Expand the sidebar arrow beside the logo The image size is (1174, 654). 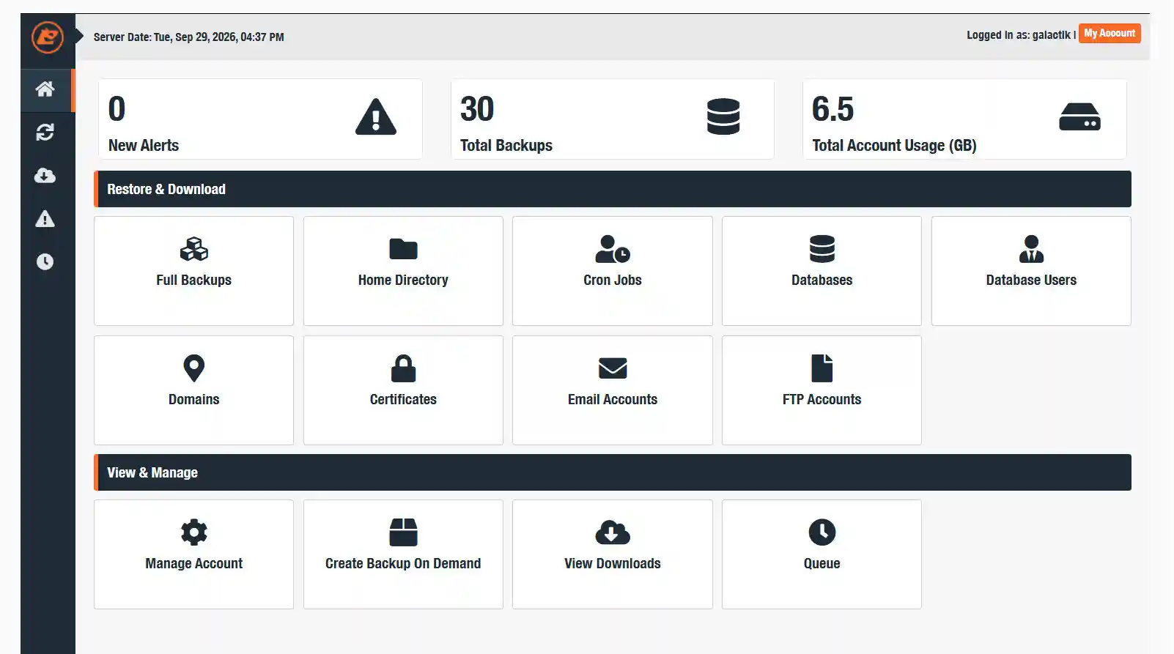coord(79,37)
